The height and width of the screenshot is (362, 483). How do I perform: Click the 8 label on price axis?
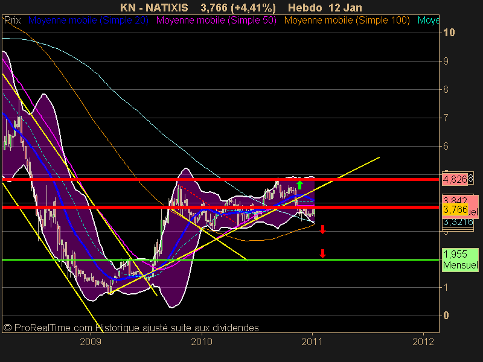[446, 89]
